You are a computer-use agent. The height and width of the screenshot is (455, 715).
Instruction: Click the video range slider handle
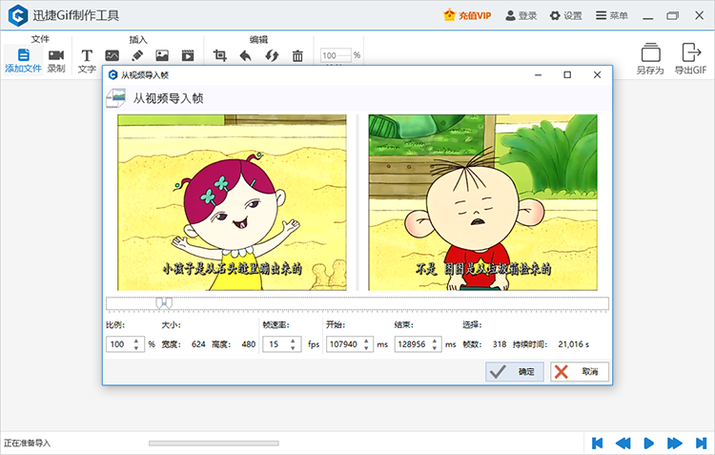pyautogui.click(x=164, y=303)
